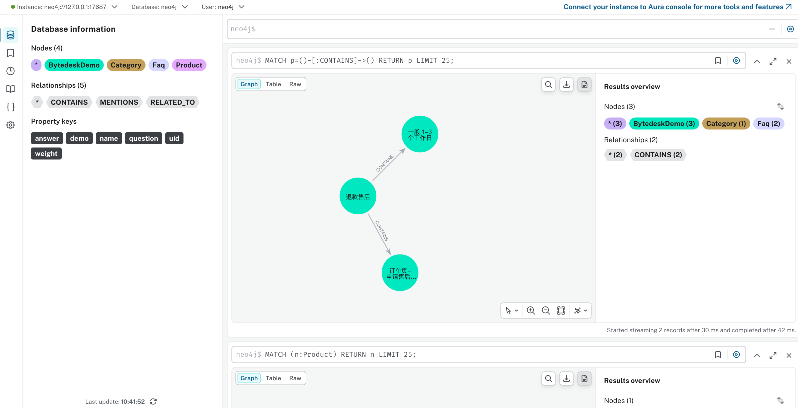
Task: Close the Product query result frame
Action: pyautogui.click(x=789, y=355)
